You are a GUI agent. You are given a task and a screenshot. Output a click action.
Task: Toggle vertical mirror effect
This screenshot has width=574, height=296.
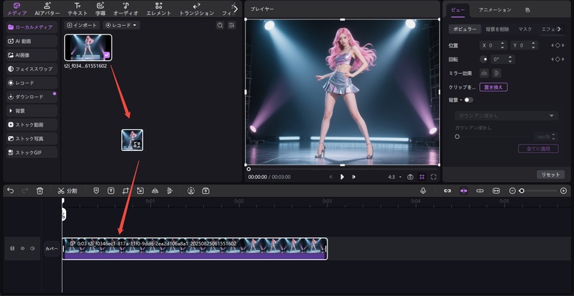point(496,73)
